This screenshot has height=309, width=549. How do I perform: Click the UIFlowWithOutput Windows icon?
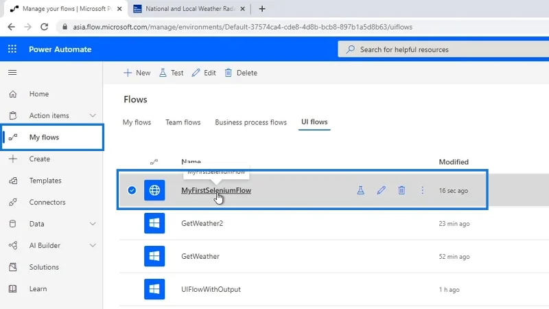coord(154,289)
